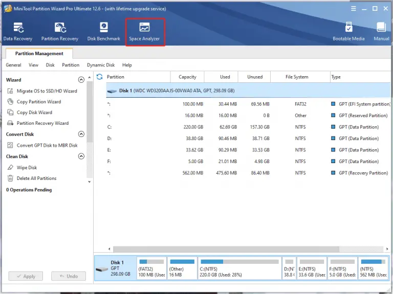Click the Recovery Partition color square
Image resolution: width=393 pixels, height=294 pixels.
333,173
